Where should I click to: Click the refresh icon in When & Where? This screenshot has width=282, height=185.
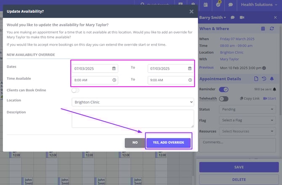(x=272, y=29)
